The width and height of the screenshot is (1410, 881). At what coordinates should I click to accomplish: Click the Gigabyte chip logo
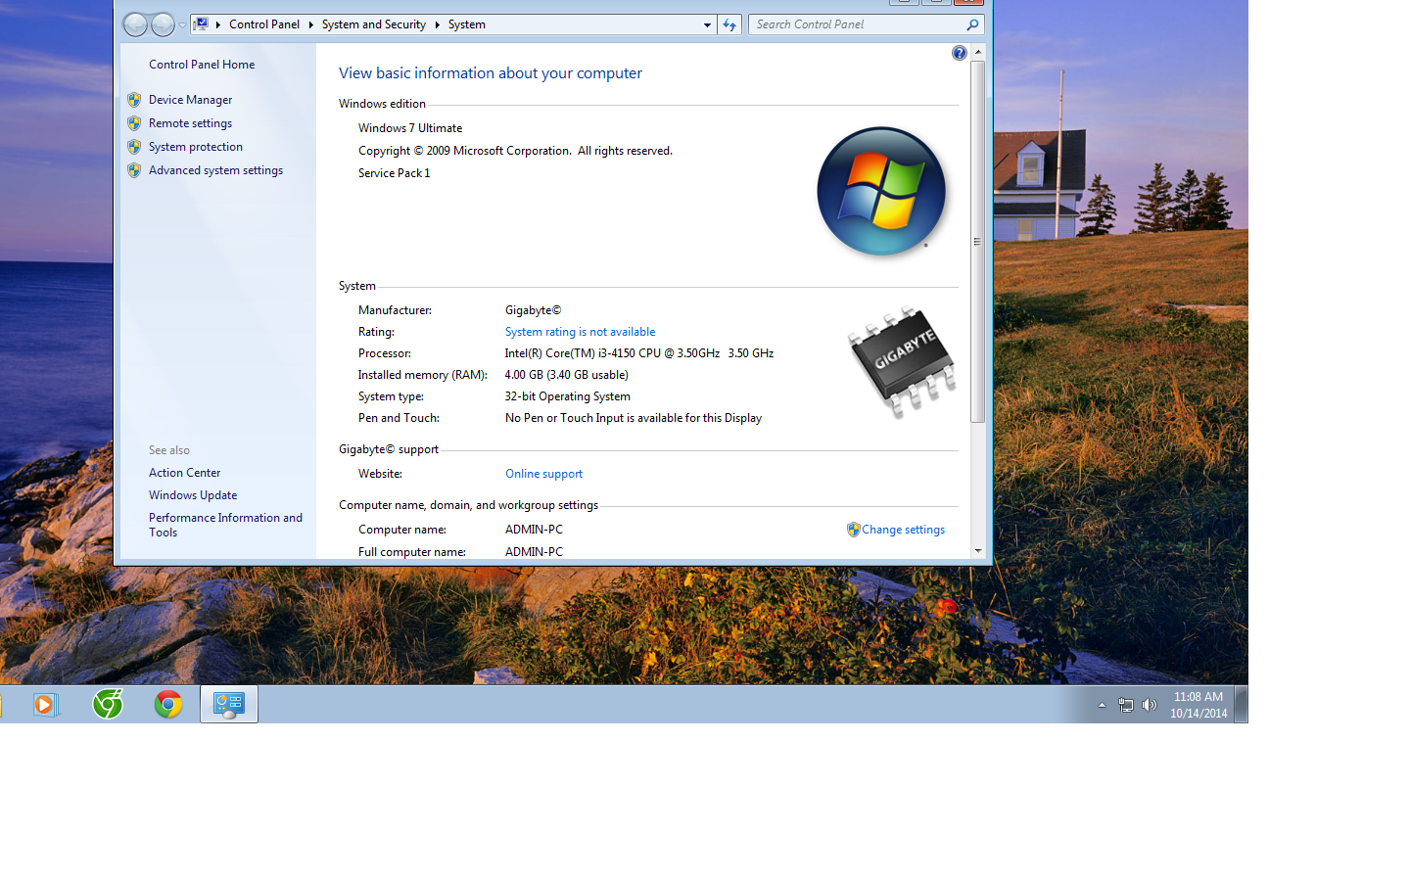coord(901,362)
